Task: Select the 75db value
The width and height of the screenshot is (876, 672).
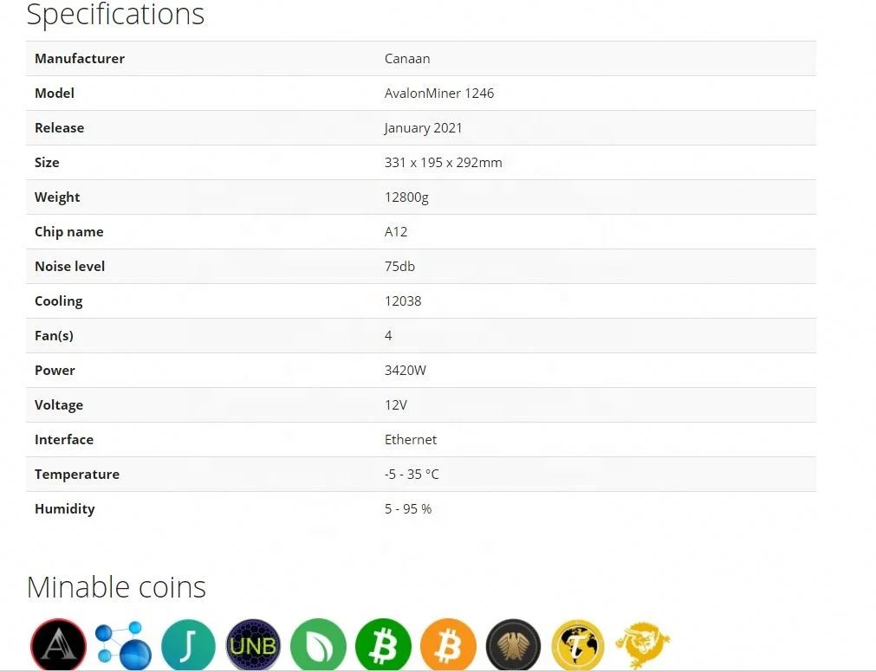Action: [399, 266]
